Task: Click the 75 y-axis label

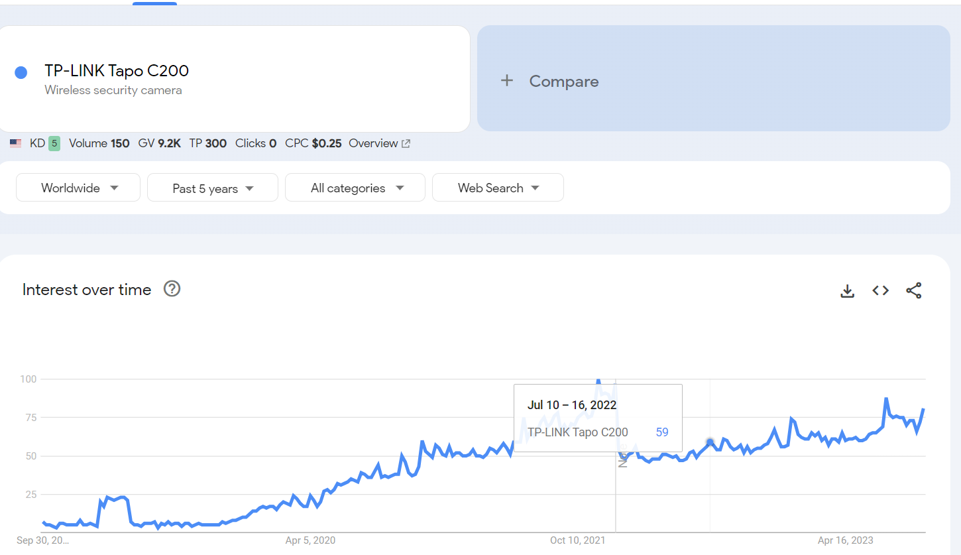Action: pos(30,418)
